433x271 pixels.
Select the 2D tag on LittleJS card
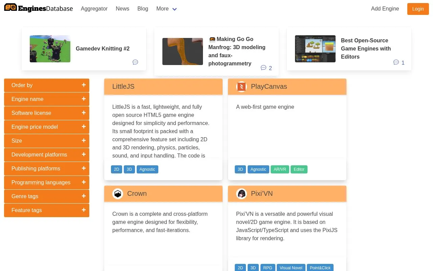(116, 169)
